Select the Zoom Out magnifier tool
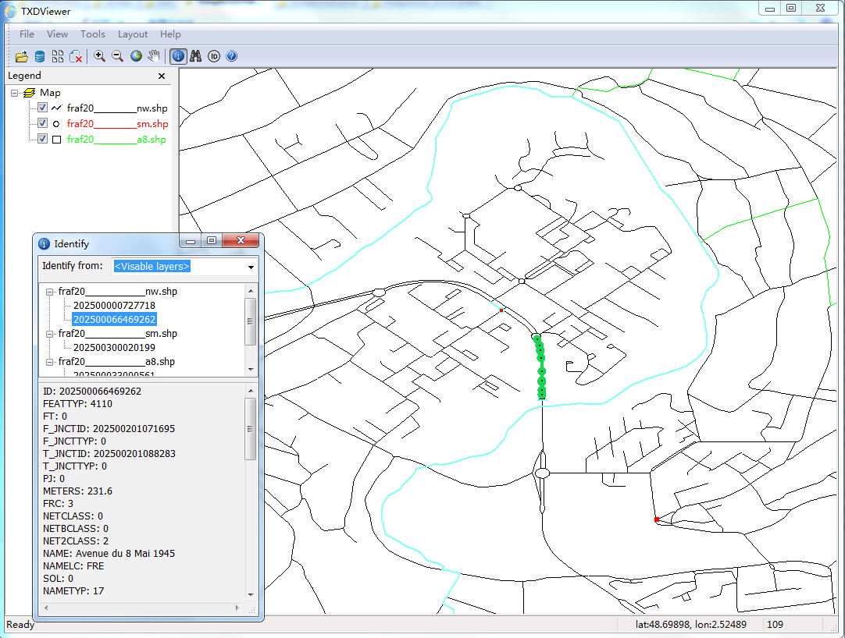 tap(117, 56)
